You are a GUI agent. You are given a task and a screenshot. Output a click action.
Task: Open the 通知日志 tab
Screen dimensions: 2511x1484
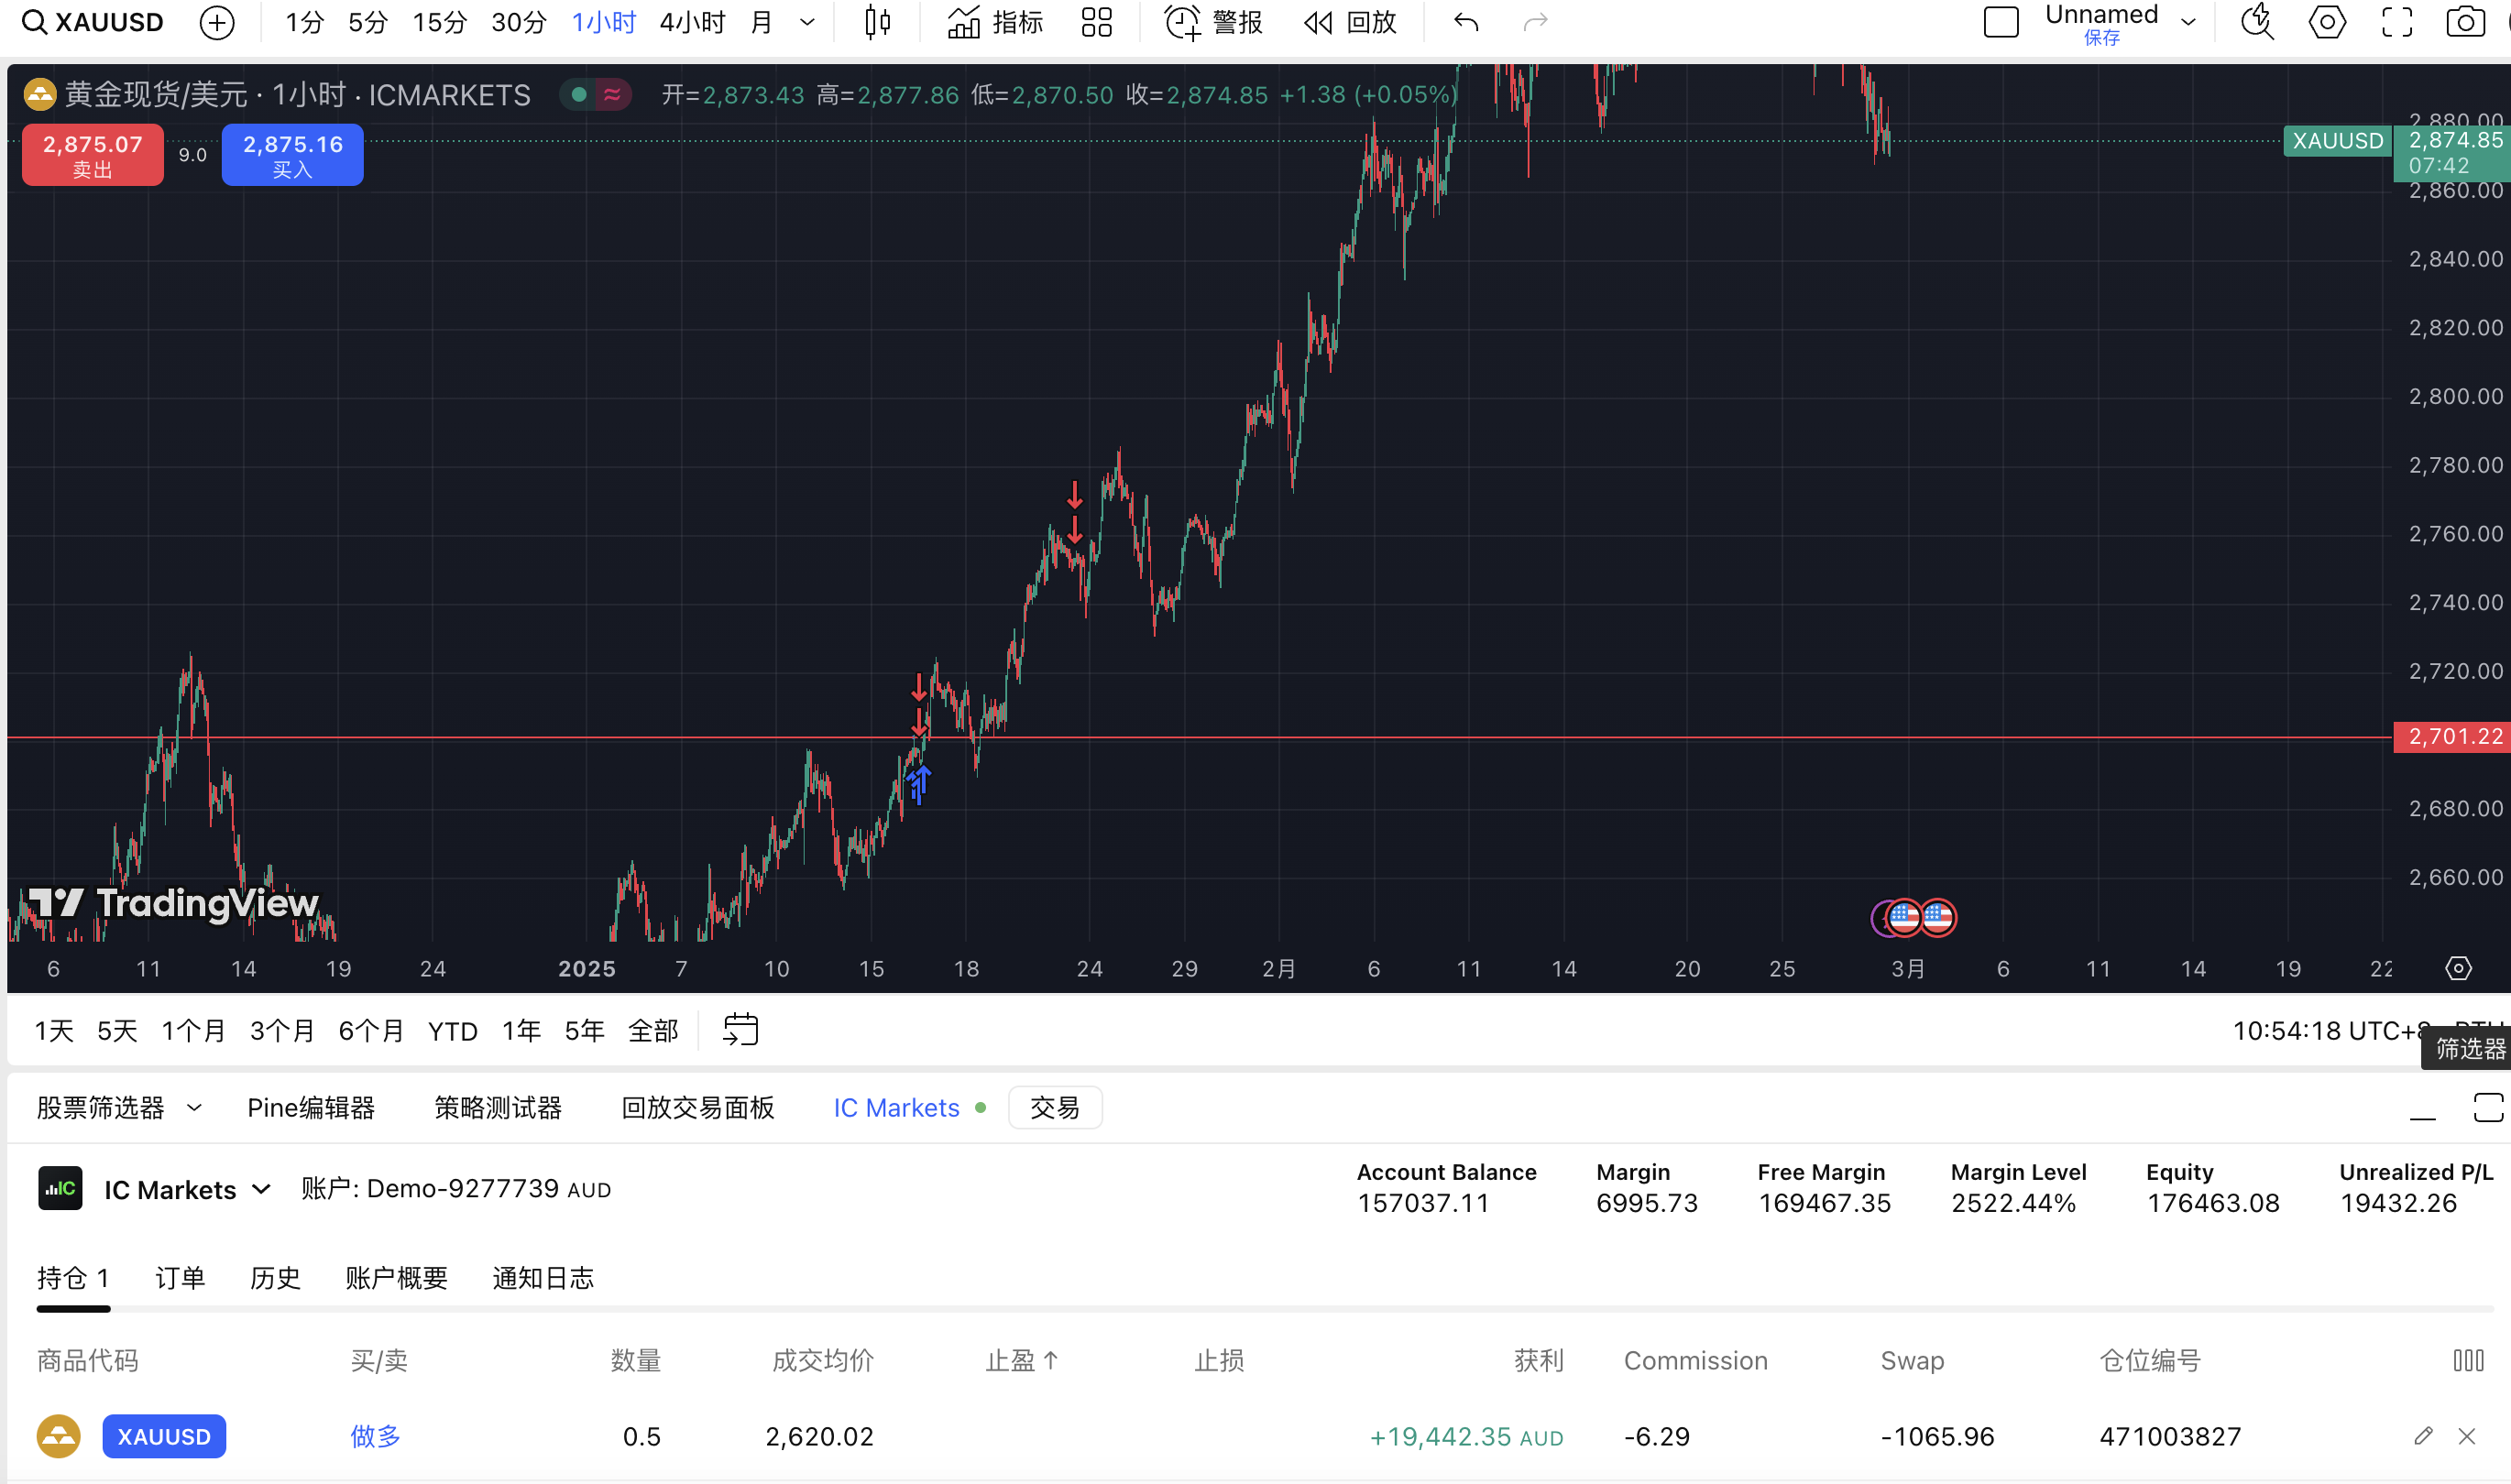(x=543, y=1278)
